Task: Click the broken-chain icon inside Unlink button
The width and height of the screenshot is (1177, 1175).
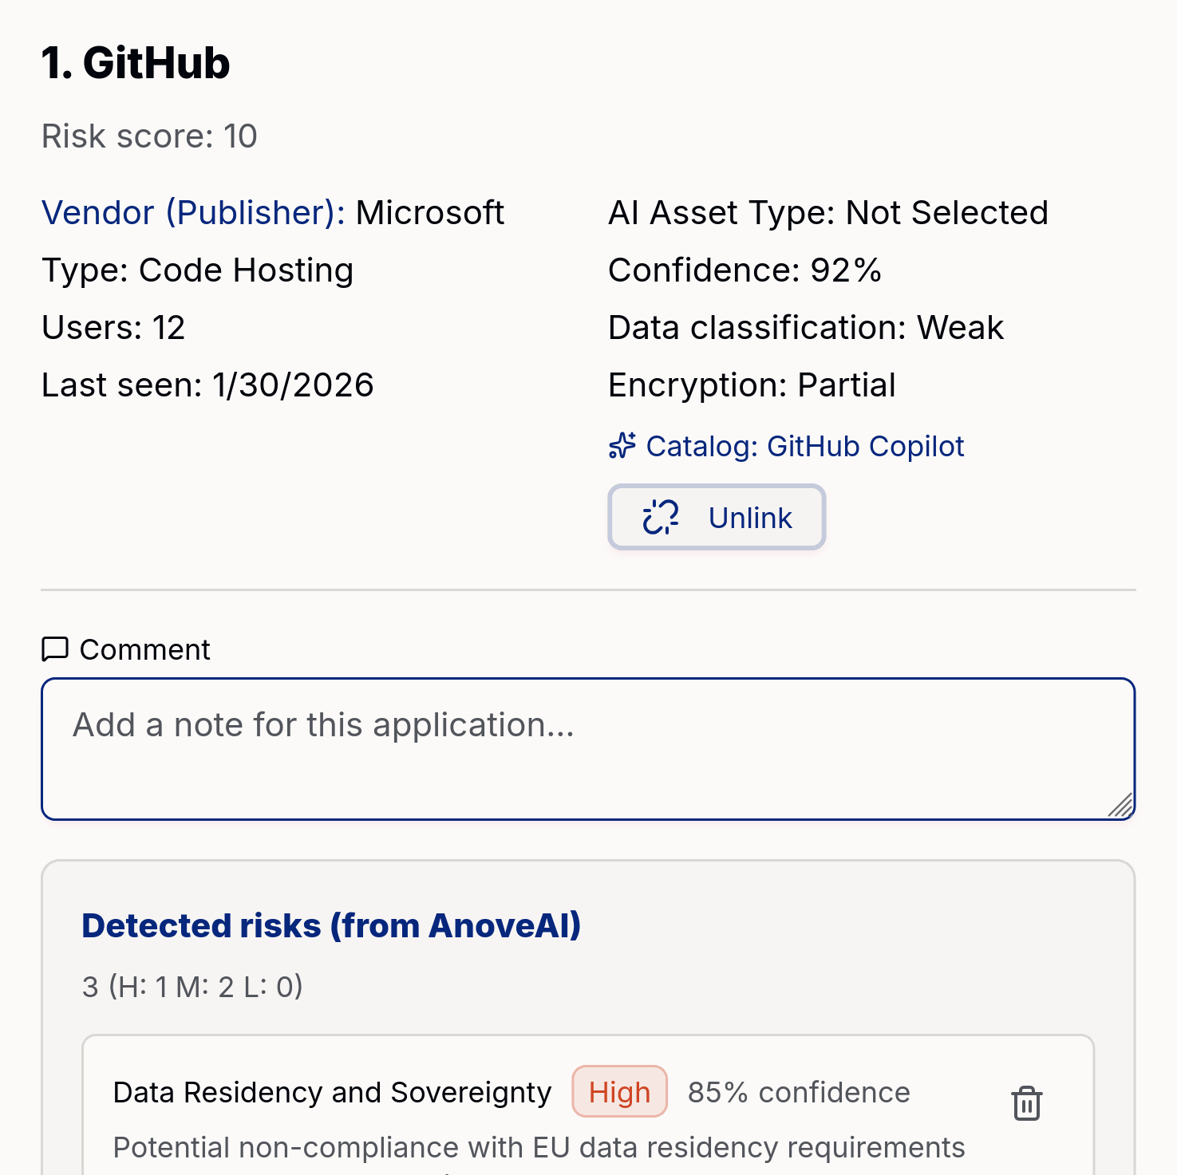Action: [x=659, y=517]
